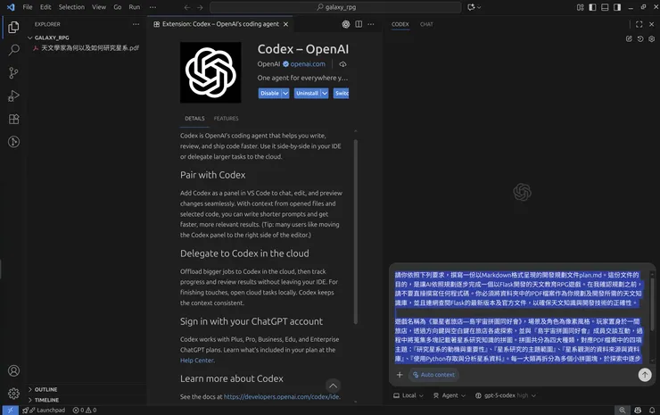The width and height of the screenshot is (660, 415).
Task: Click the Explorer panel more actions ellipsis
Action: tap(136, 24)
